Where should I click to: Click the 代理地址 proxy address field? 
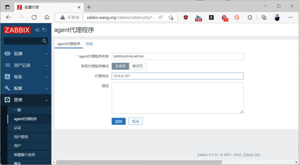178,76
